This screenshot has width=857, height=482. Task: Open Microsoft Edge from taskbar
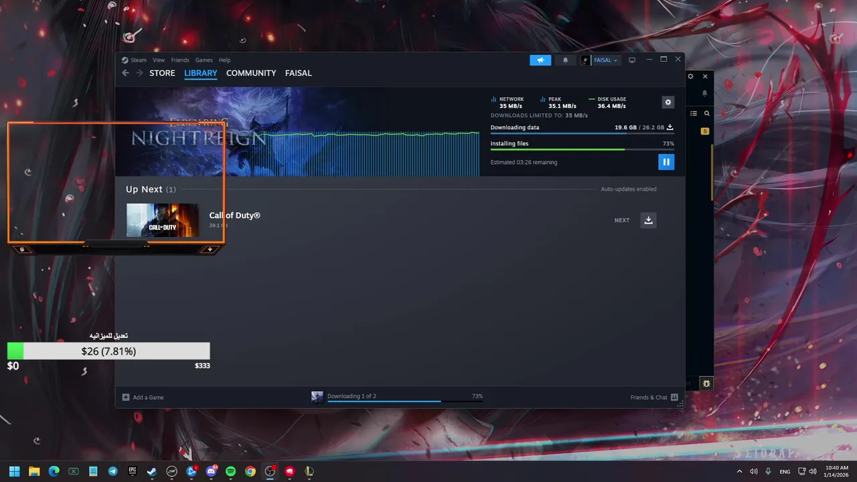click(54, 471)
